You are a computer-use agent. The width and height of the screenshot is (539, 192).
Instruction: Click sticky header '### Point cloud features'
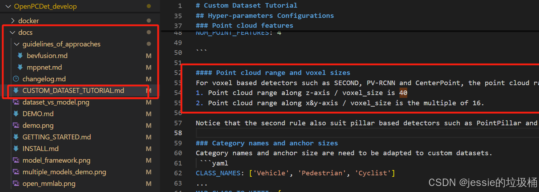tap(245, 25)
